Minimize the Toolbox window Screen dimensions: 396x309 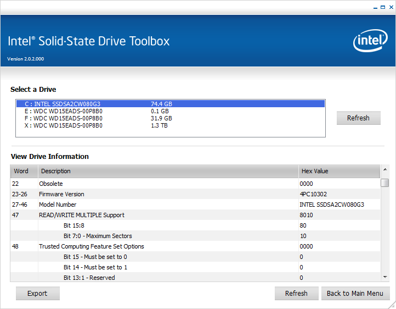[375, 7]
